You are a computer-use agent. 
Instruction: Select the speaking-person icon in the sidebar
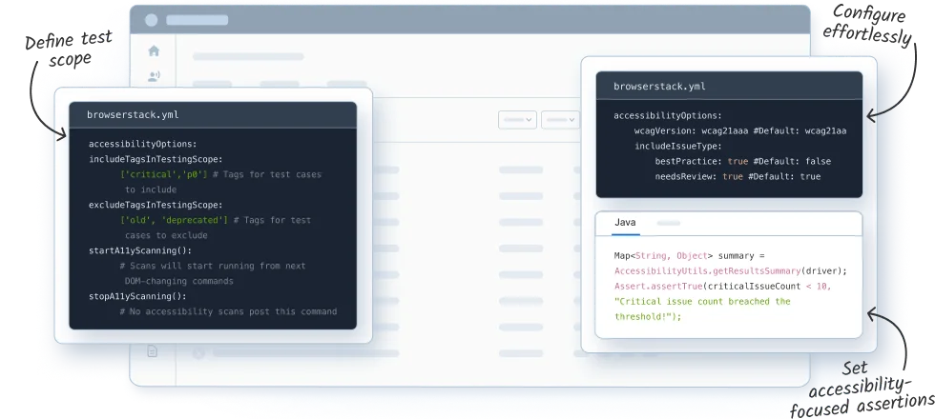(154, 76)
